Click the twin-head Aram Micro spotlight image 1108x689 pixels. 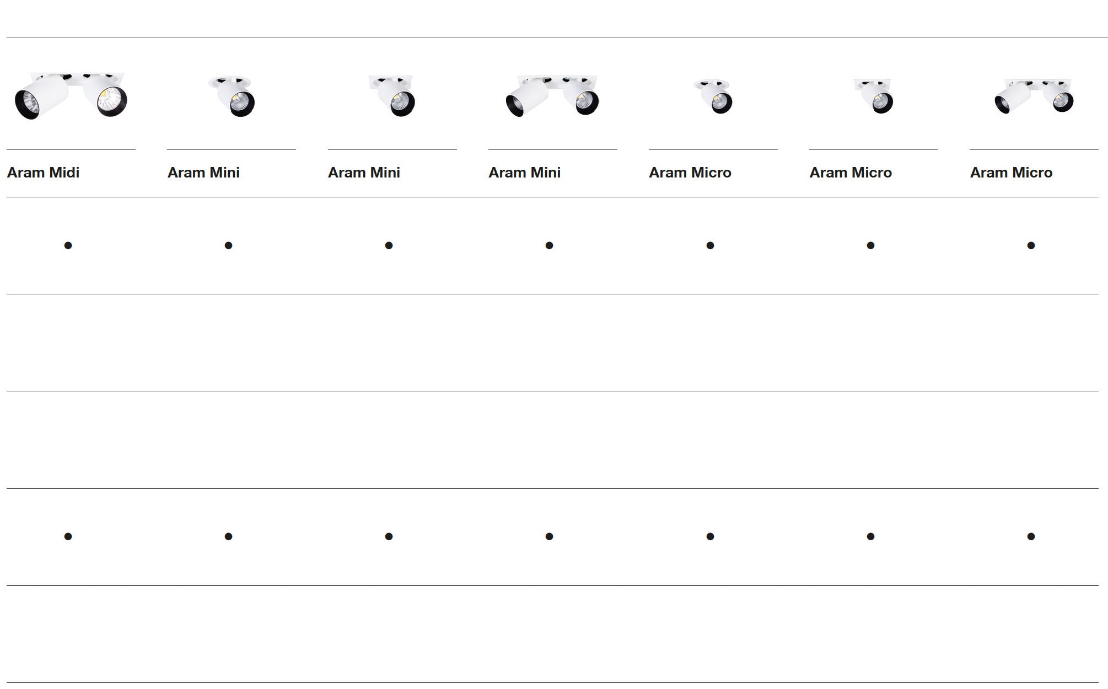[1034, 96]
